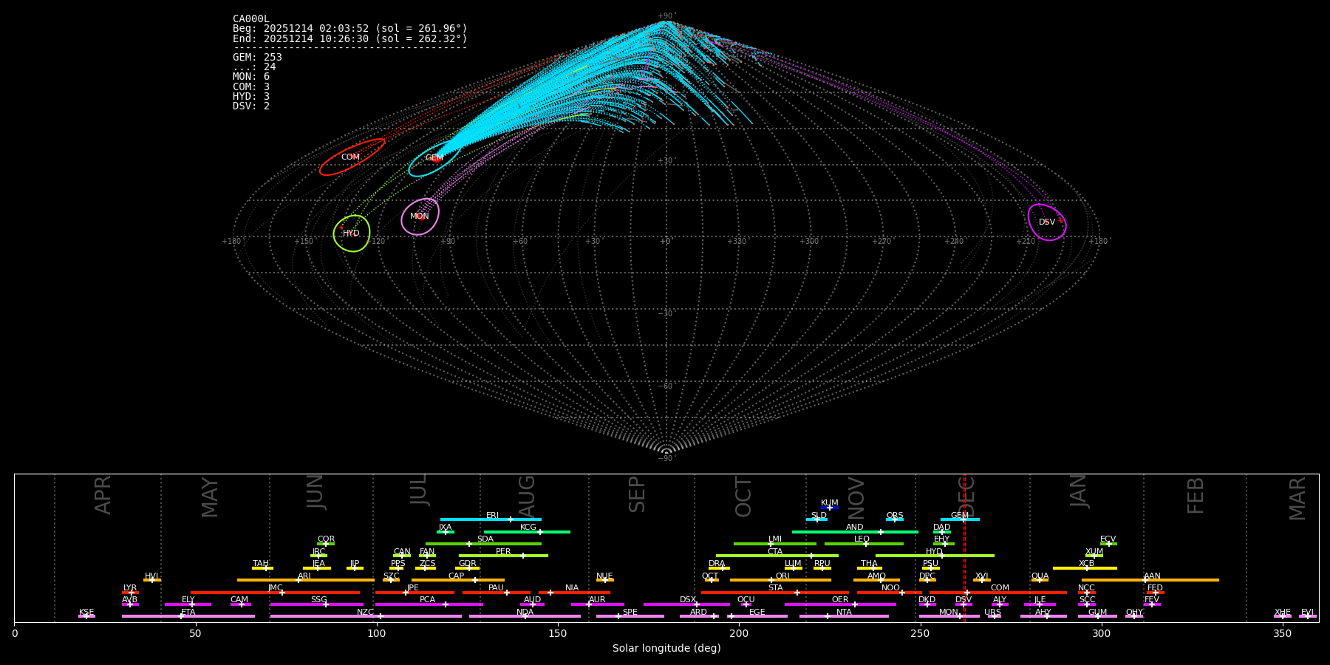The height and width of the screenshot is (665, 1330).
Task: Select the GEM radiant ellipse on the sky map
Action: [434, 160]
